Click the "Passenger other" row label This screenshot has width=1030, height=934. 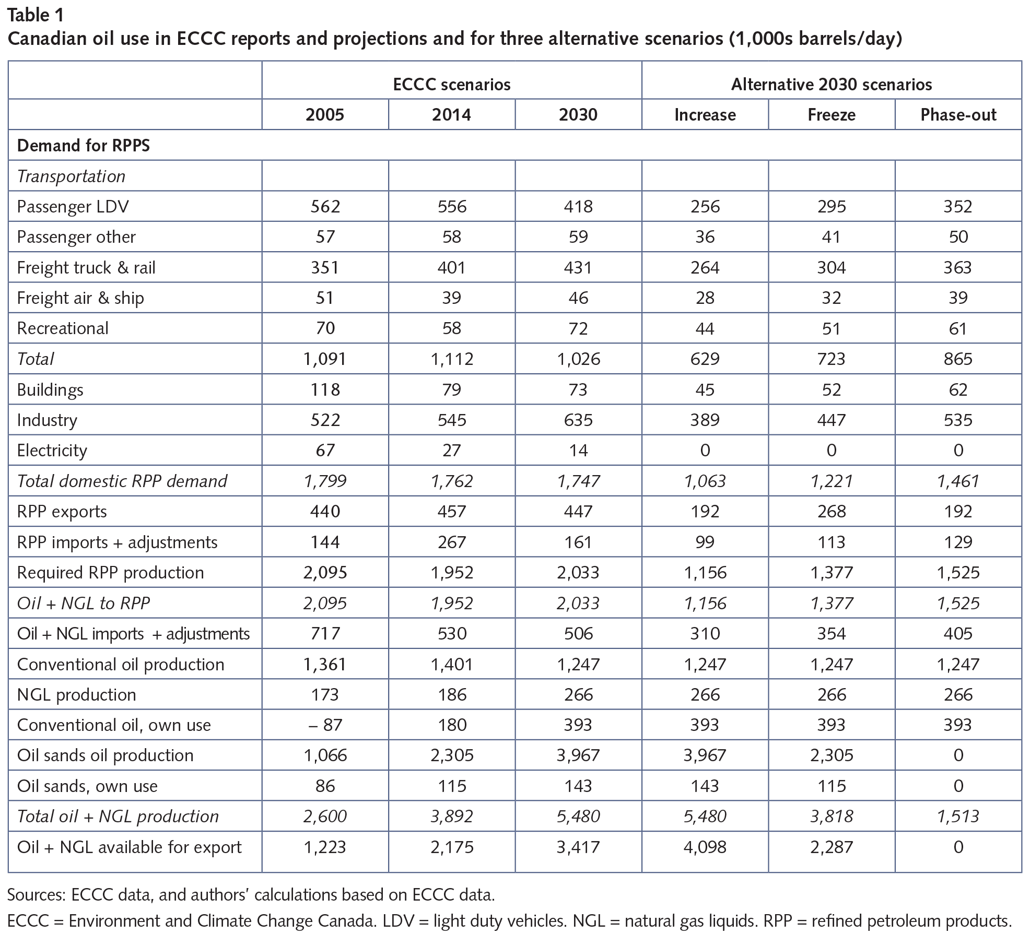76,237
